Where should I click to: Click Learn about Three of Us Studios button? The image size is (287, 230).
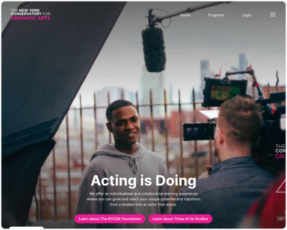pos(180,219)
